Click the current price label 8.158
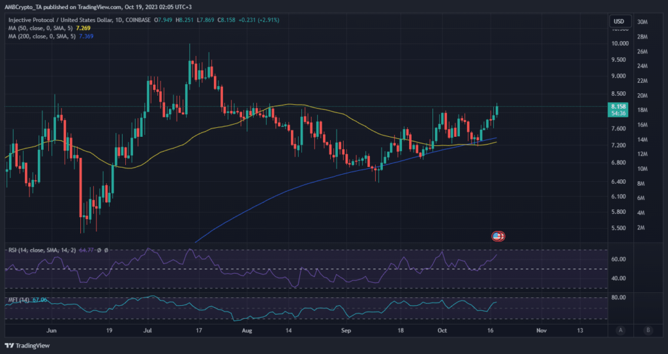This screenshot has height=354, width=668. [618, 106]
